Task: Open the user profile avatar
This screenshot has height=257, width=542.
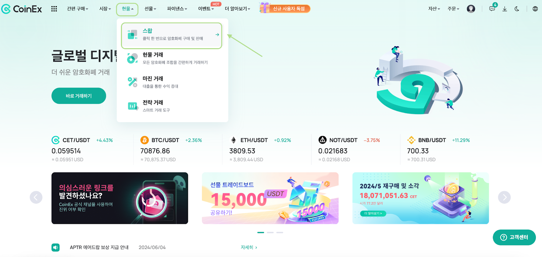Action: (x=471, y=9)
